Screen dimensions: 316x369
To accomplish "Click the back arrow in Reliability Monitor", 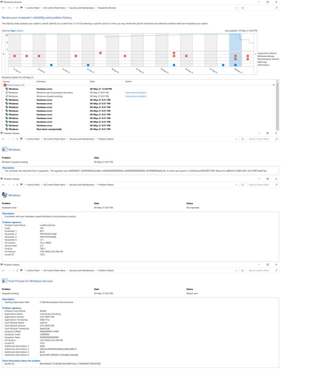I will pyautogui.click(x=3, y=8).
